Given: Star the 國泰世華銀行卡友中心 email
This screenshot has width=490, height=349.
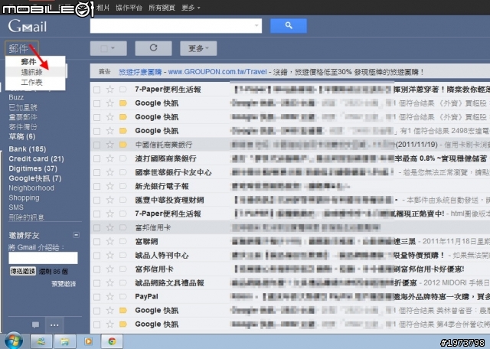Looking at the screenshot, I should click(x=109, y=172).
